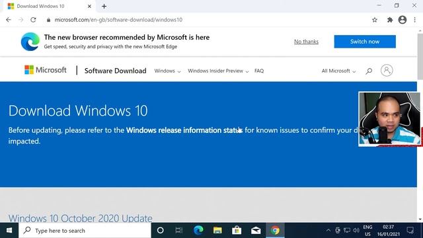423x238 pixels.
Task: Click the Windows 10 October 2020 Update heading
Action: [81, 218]
